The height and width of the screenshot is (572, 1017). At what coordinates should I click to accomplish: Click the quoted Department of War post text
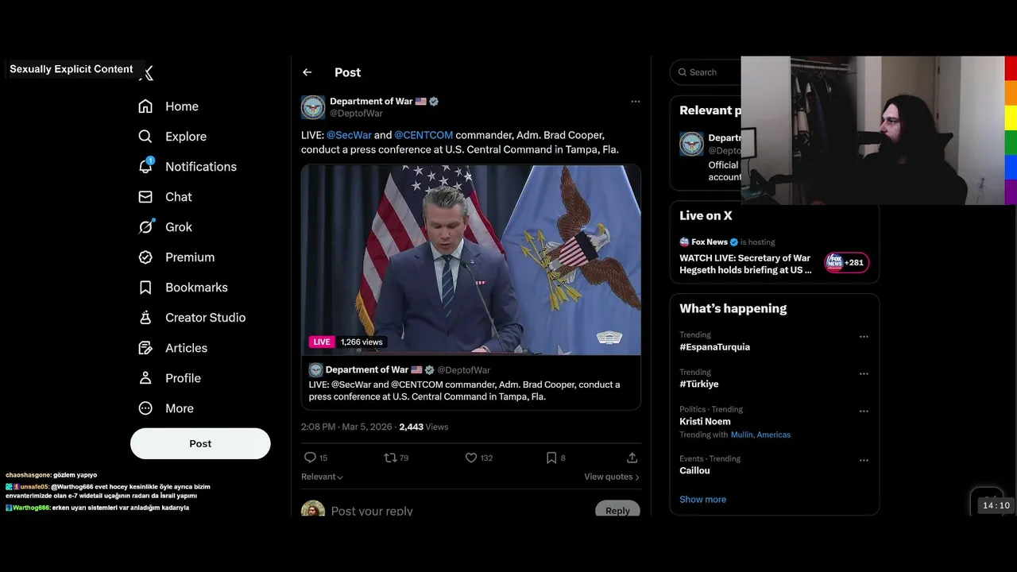(x=464, y=391)
